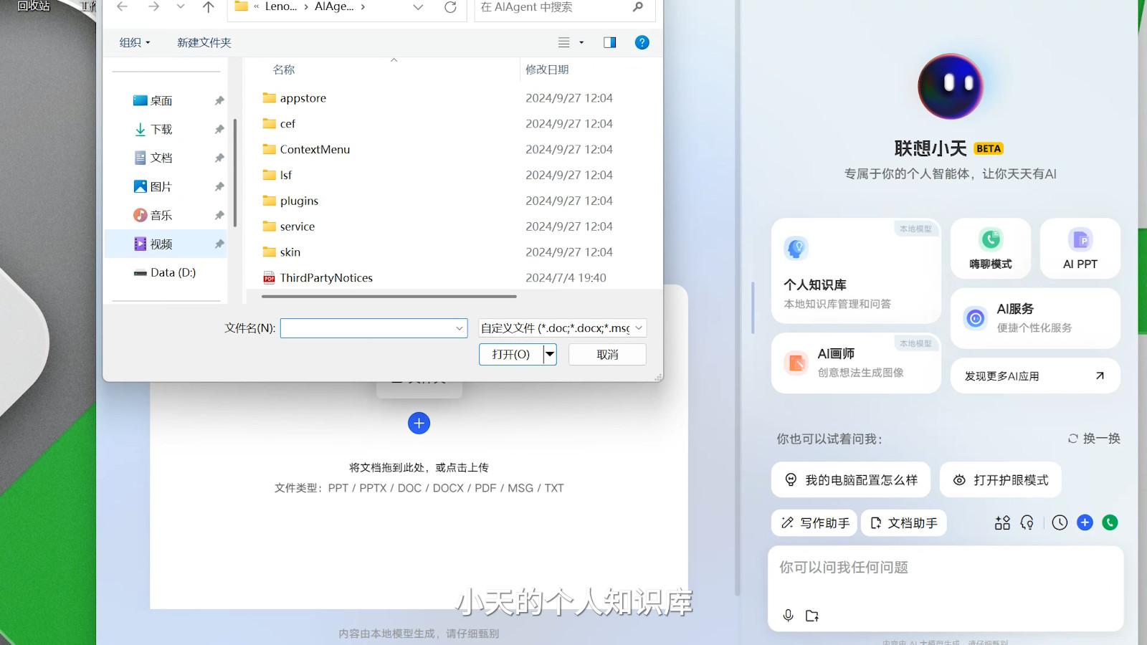
Task: Click the 取消 cancel button
Action: coord(607,355)
